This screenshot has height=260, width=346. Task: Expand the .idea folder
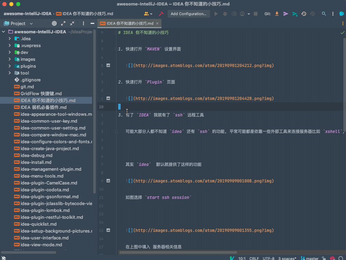click(x=10, y=38)
